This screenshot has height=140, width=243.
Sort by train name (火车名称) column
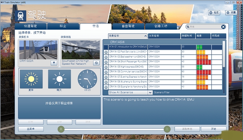click(x=164, y=36)
